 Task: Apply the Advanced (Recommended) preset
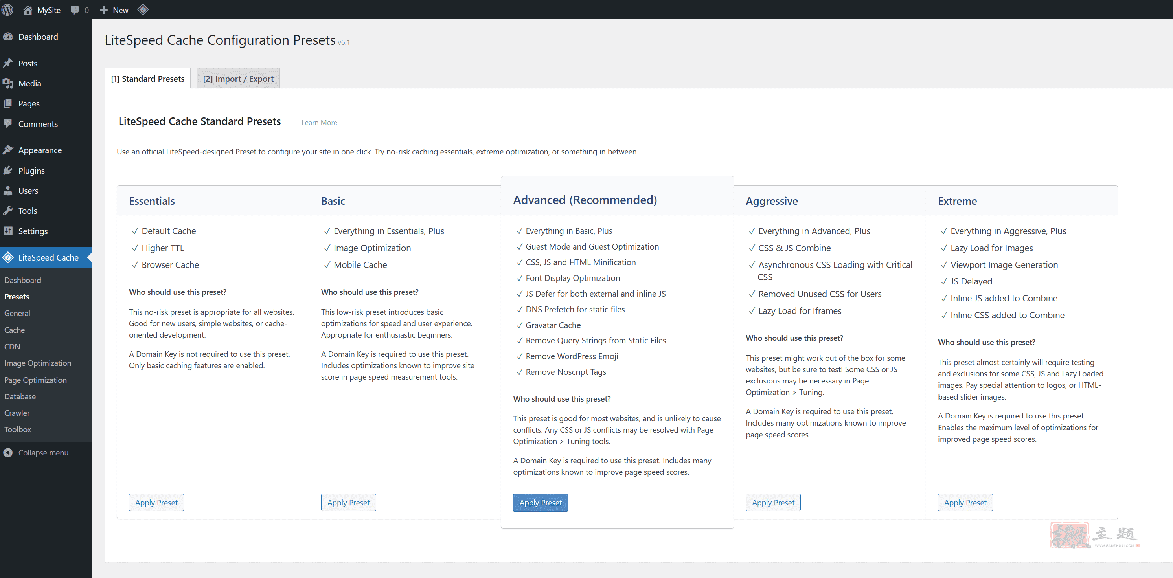541,503
